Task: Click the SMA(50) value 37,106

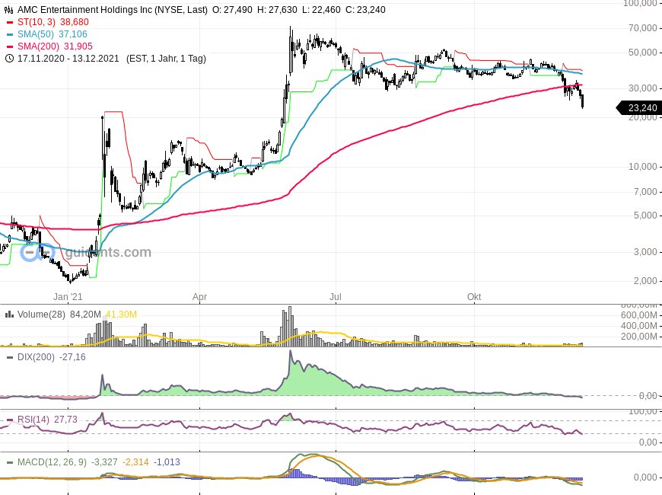Action: tap(72, 34)
